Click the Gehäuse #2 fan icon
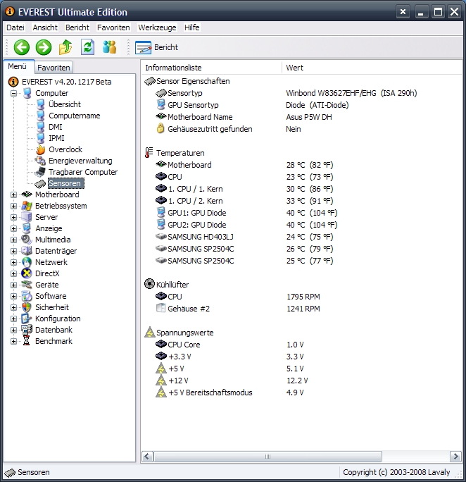Viewport: 466px width, 482px height. click(x=161, y=309)
